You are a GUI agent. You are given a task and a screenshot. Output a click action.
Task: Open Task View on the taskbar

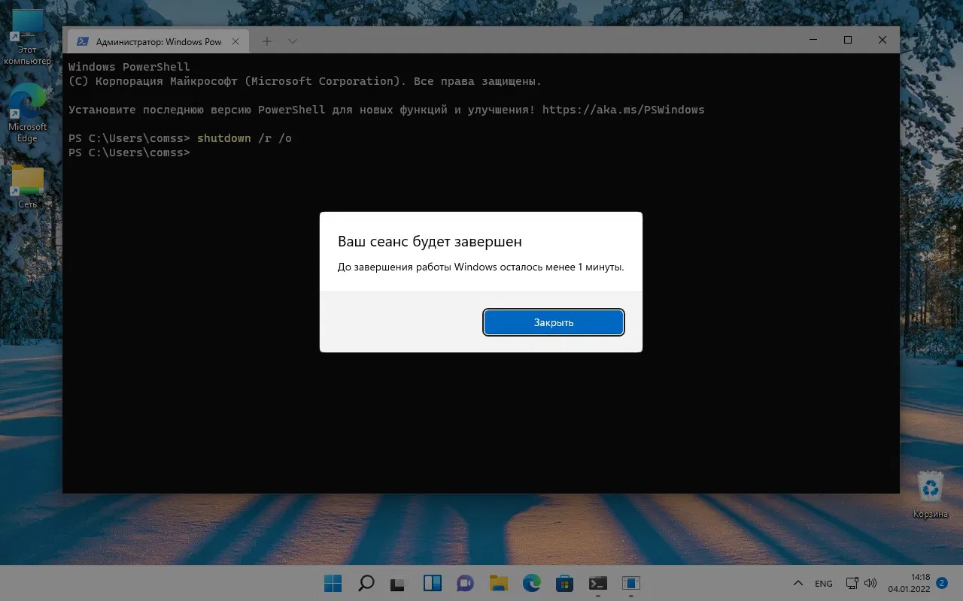tap(399, 584)
